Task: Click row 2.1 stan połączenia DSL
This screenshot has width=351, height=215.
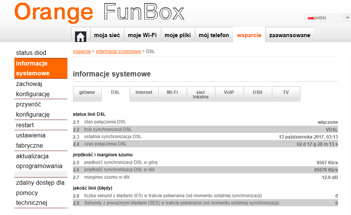Action: (x=206, y=122)
